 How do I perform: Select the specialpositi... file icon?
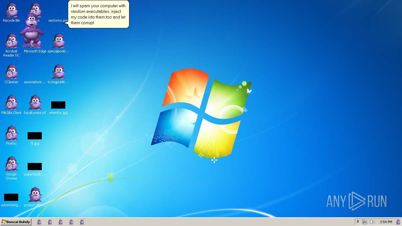(58, 43)
